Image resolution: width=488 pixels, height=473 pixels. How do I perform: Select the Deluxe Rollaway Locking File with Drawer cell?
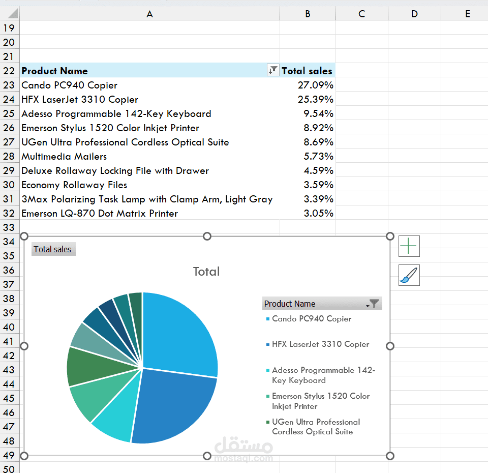[x=149, y=171]
